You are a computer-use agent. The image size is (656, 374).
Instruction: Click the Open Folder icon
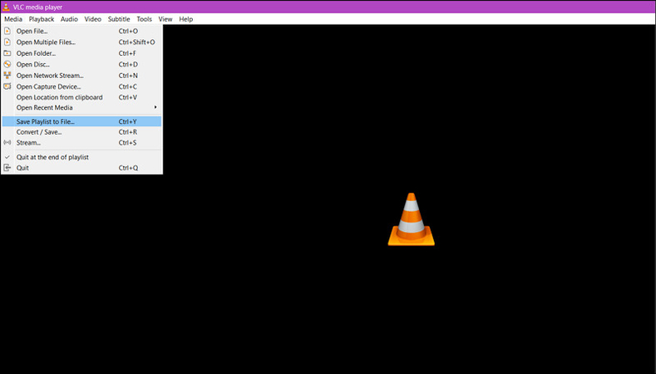7,53
